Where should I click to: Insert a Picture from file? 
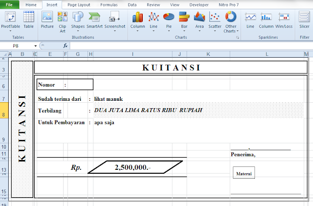pos(47,20)
